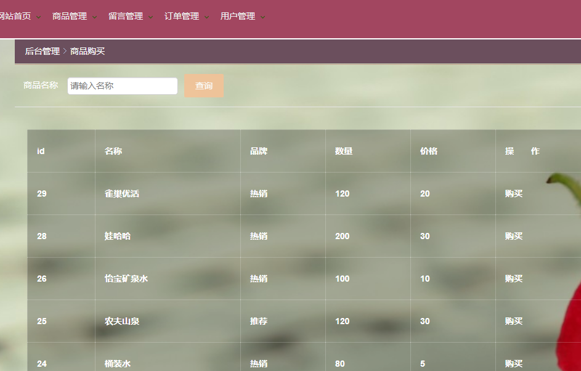Select the 农夫山泉 name cell

point(121,321)
